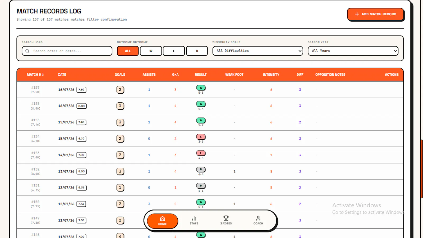Click the magnifier icon in search logs
The image size is (423, 238).
[x=27, y=51]
